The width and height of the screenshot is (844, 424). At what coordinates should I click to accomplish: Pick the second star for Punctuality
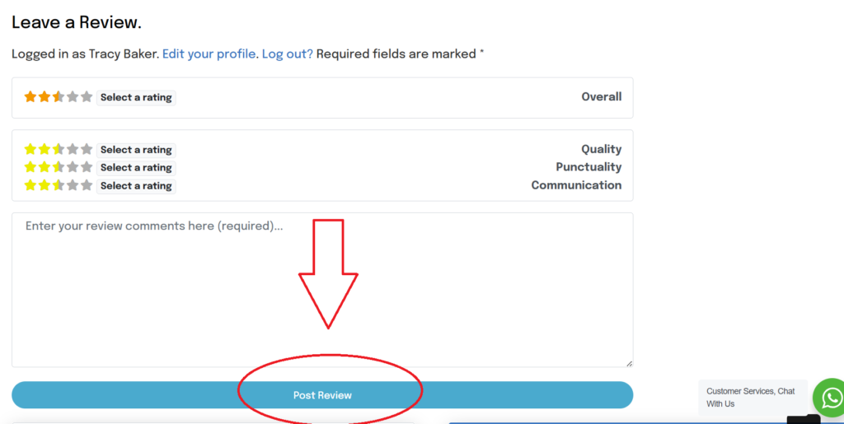pyautogui.click(x=45, y=168)
